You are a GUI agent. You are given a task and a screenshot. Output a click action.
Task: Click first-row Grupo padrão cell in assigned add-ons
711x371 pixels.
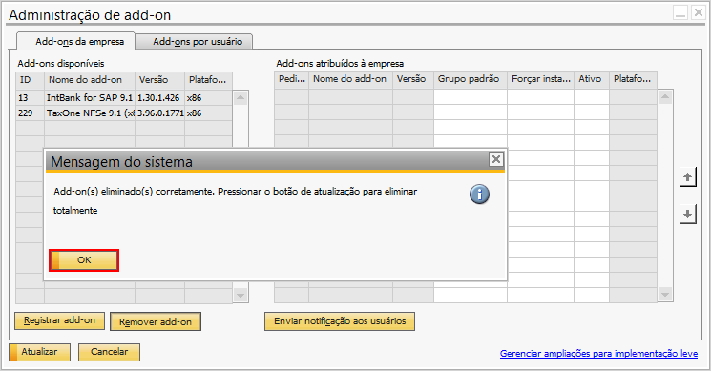pyautogui.click(x=471, y=97)
